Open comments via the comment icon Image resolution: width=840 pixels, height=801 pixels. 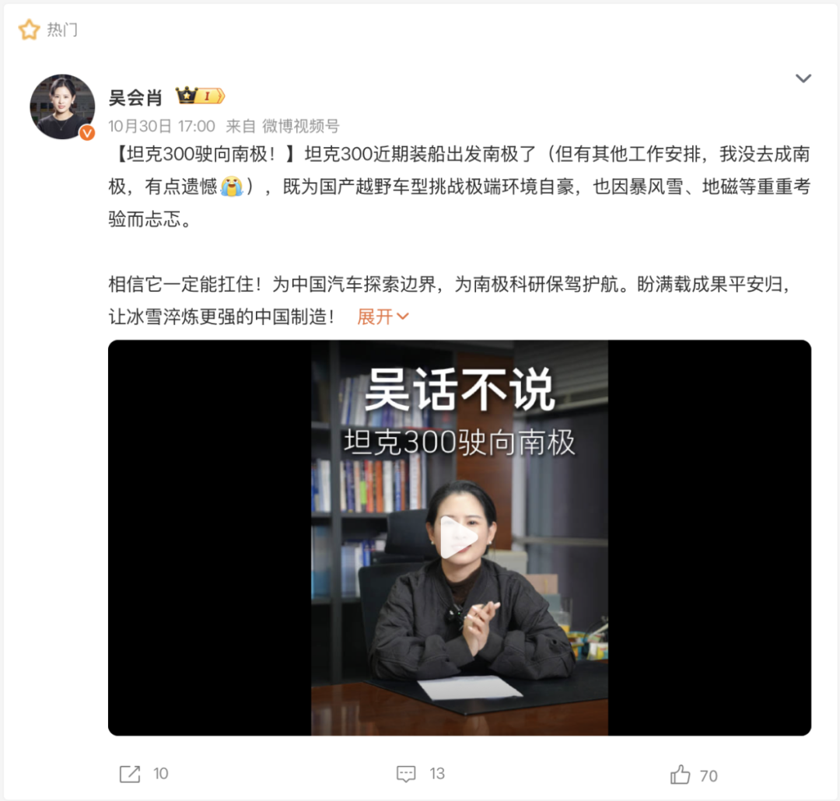pos(405,774)
